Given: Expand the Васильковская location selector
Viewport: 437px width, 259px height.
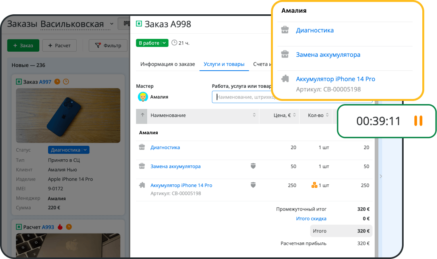Looking at the screenshot, I should click(x=111, y=24).
